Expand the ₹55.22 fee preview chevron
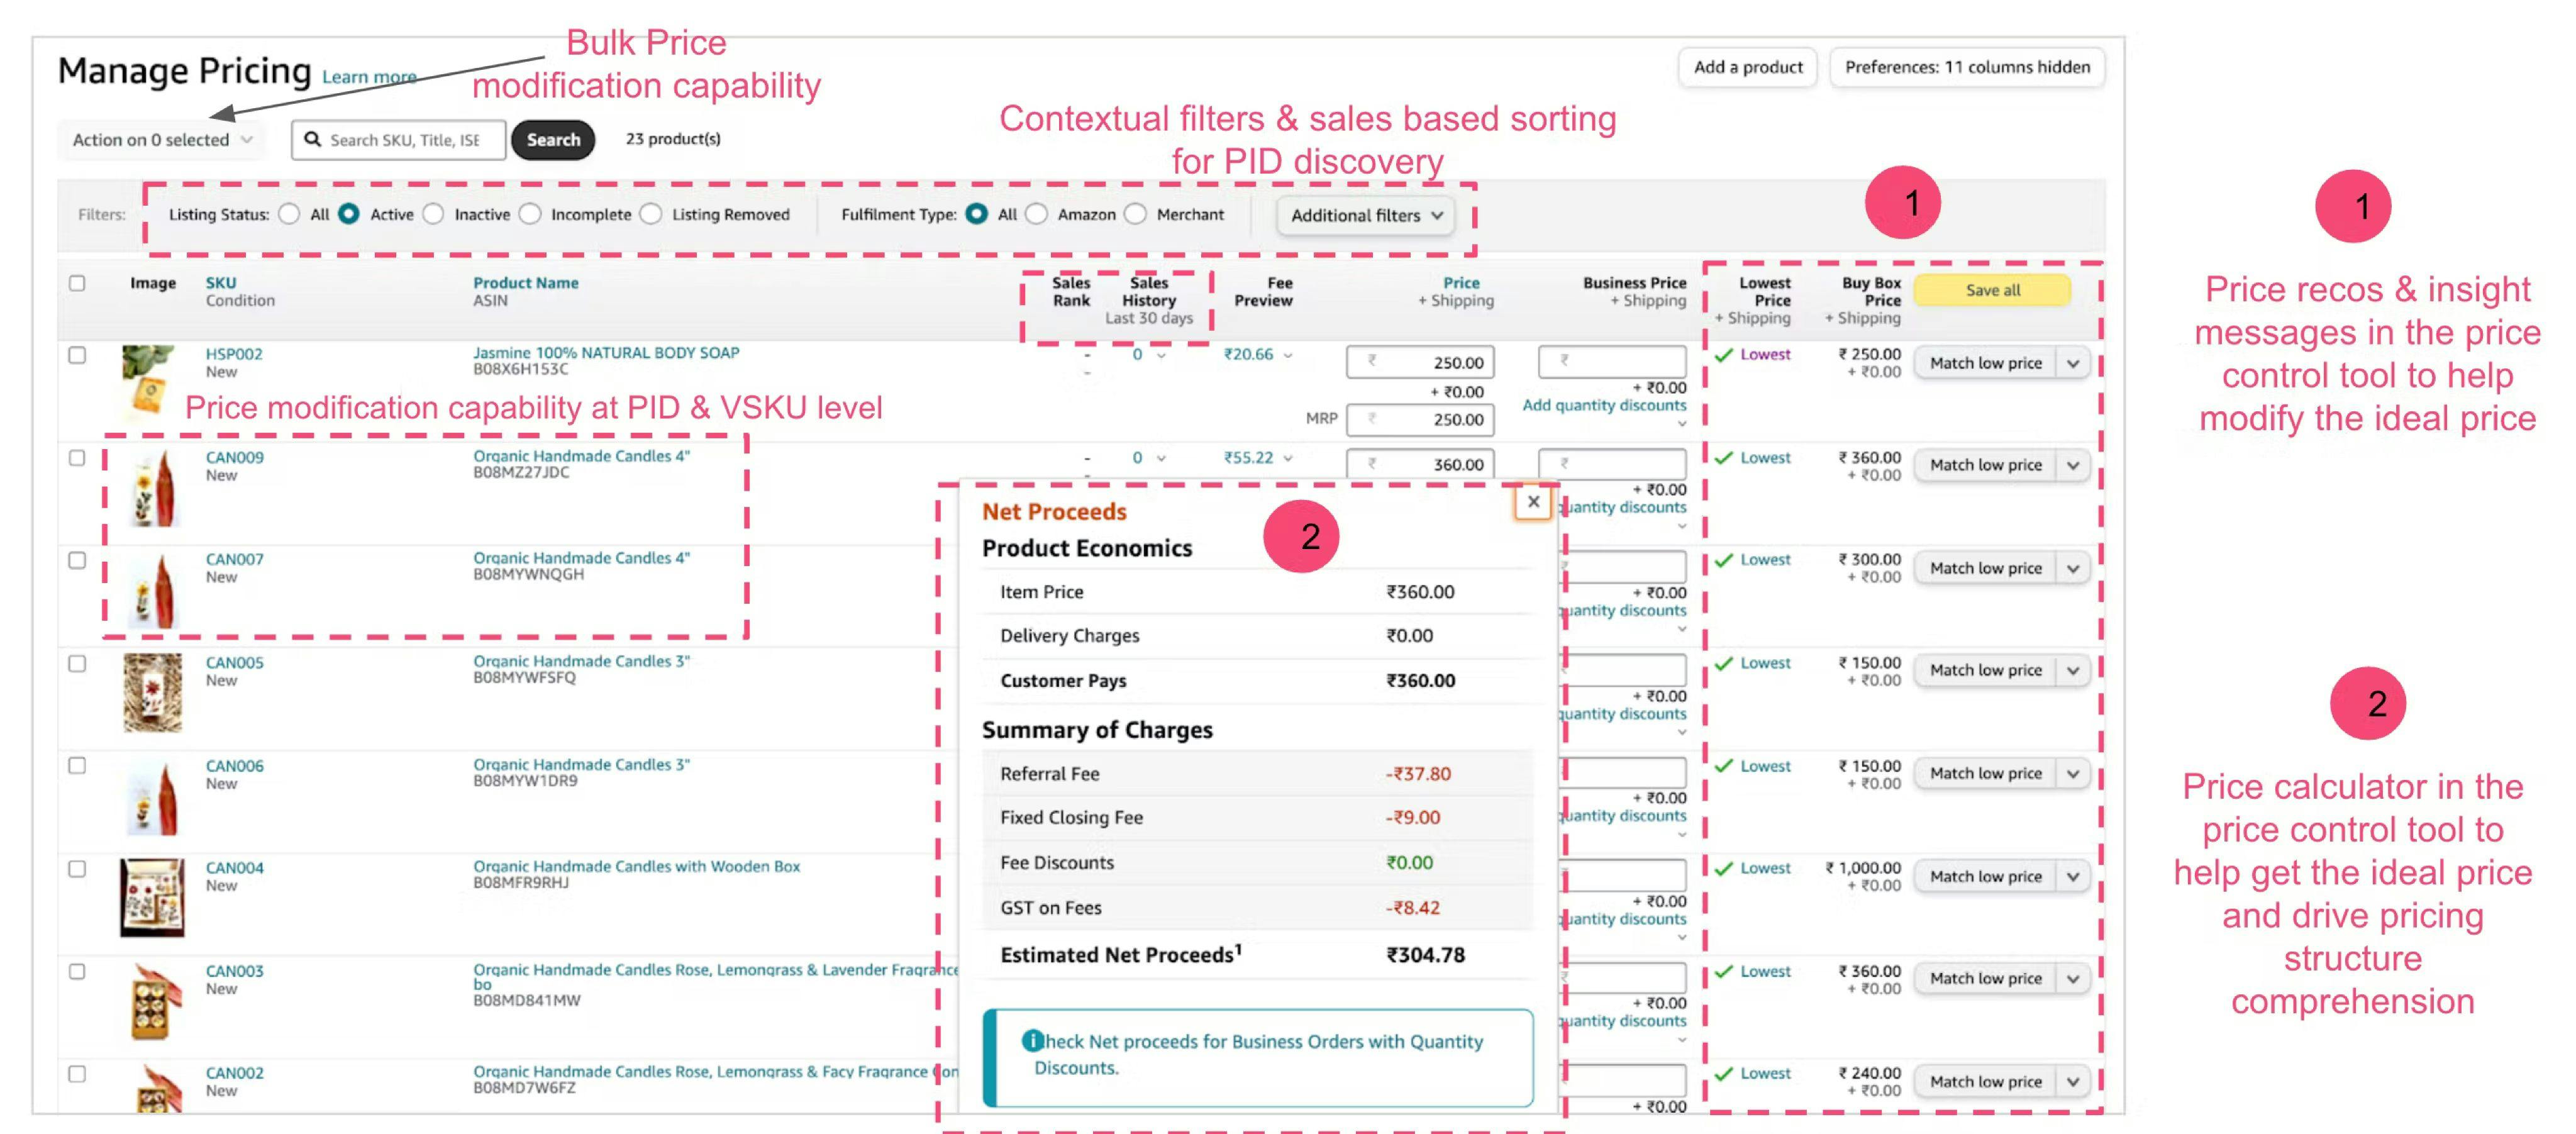This screenshot has width=2576, height=1134. (1288, 458)
